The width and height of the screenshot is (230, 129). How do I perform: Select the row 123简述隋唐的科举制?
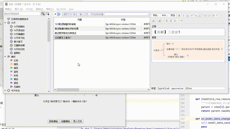(x=102, y=24)
